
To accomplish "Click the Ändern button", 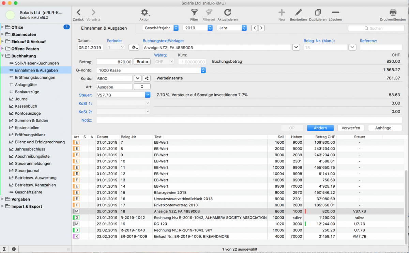I will [x=319, y=128].
